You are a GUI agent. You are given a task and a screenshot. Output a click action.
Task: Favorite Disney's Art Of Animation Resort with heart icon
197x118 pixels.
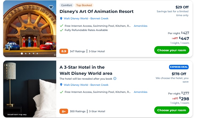click(x=51, y=7)
